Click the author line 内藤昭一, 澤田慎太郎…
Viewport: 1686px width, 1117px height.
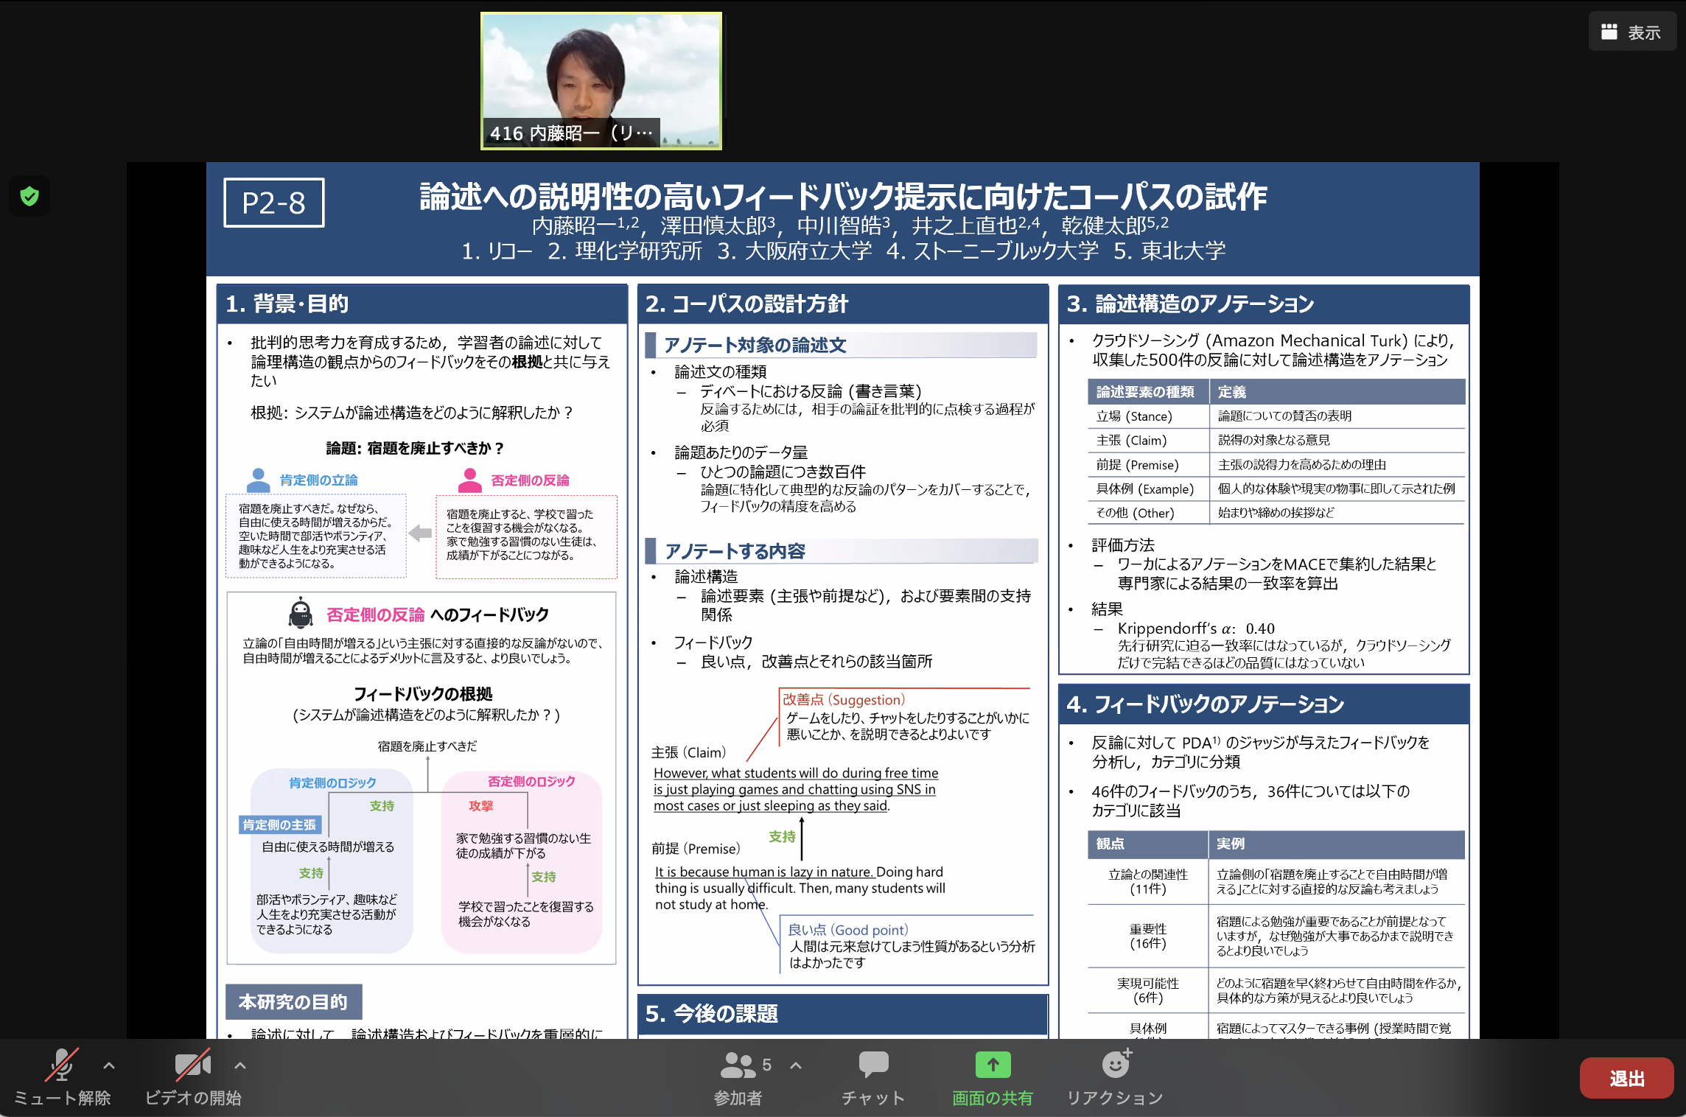pos(850,225)
